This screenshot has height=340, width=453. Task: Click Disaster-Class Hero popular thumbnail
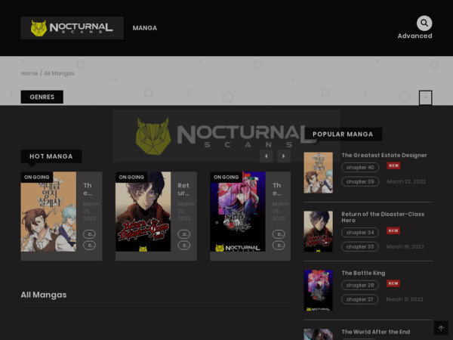318,231
